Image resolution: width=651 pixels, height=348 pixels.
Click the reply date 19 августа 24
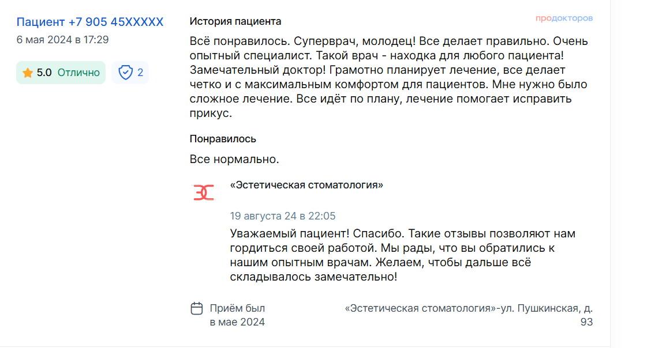tap(283, 216)
